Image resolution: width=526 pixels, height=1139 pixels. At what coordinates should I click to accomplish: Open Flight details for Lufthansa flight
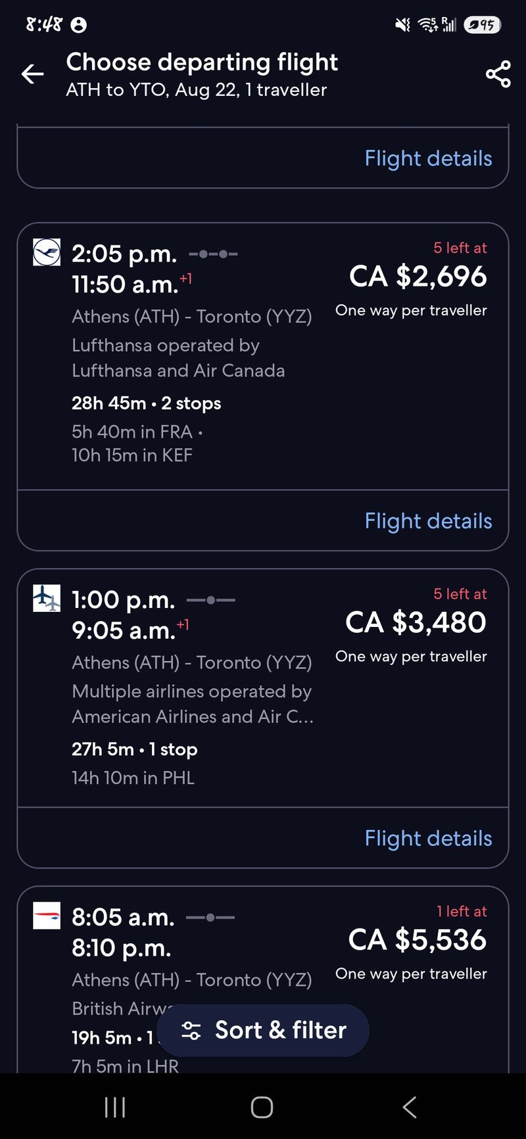pos(428,521)
